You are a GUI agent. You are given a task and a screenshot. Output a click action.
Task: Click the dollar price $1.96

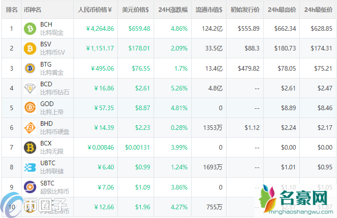(143, 207)
